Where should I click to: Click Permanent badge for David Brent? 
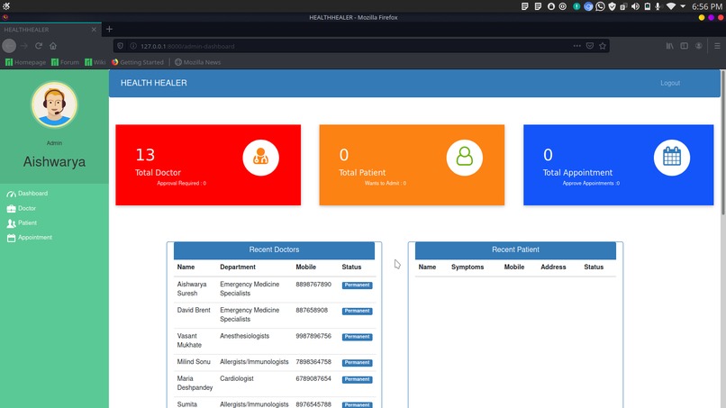(357, 312)
